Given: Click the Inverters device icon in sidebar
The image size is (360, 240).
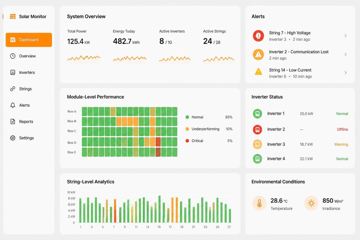Looking at the screenshot, I should [x=13, y=72].
